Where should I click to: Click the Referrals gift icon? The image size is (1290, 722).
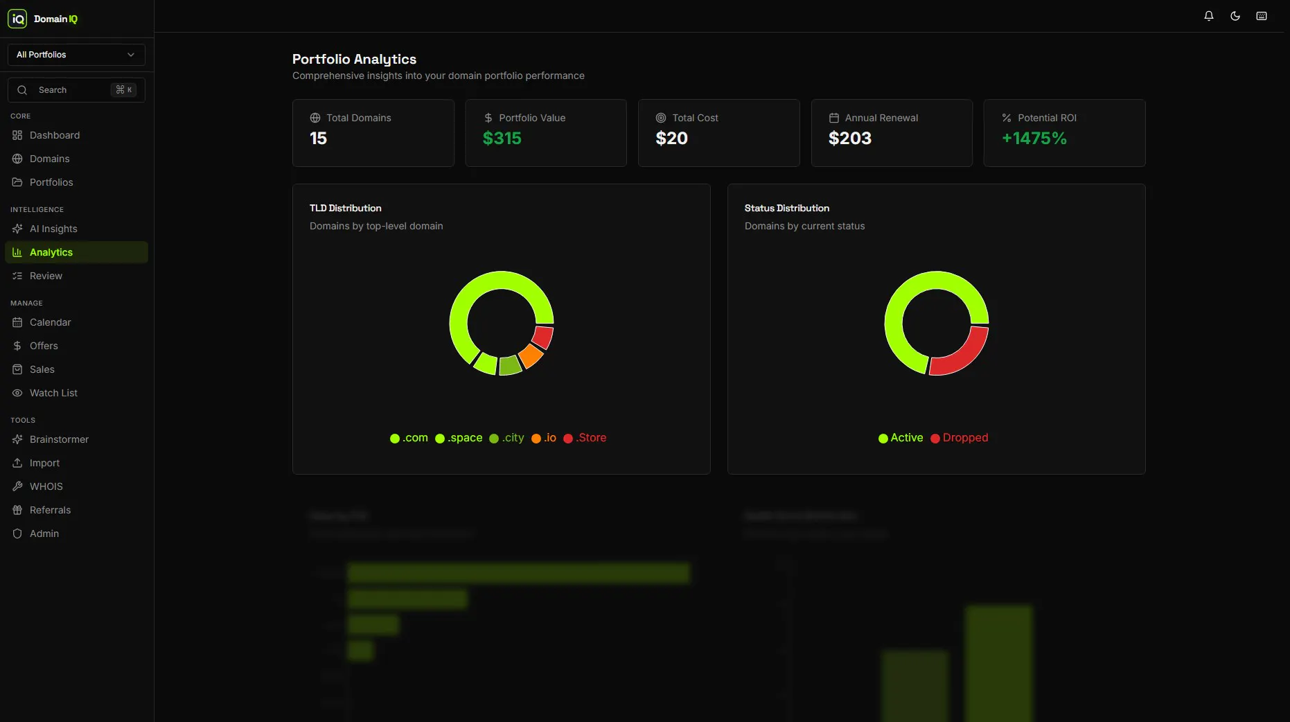[x=17, y=510]
